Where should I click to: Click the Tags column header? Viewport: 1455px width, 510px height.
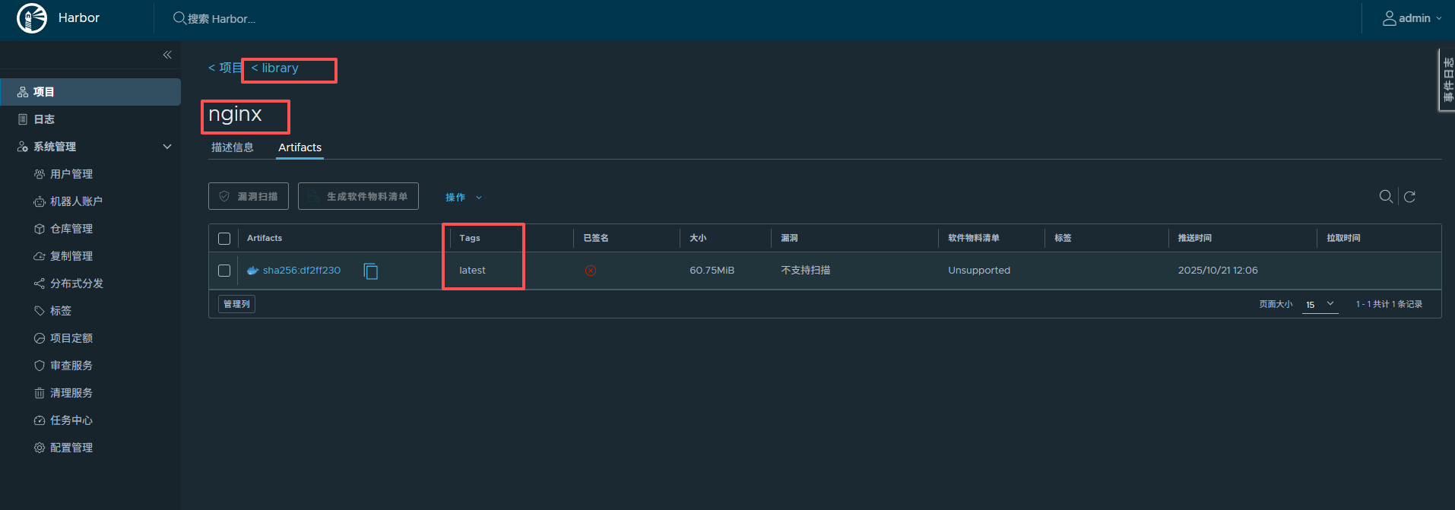point(470,238)
